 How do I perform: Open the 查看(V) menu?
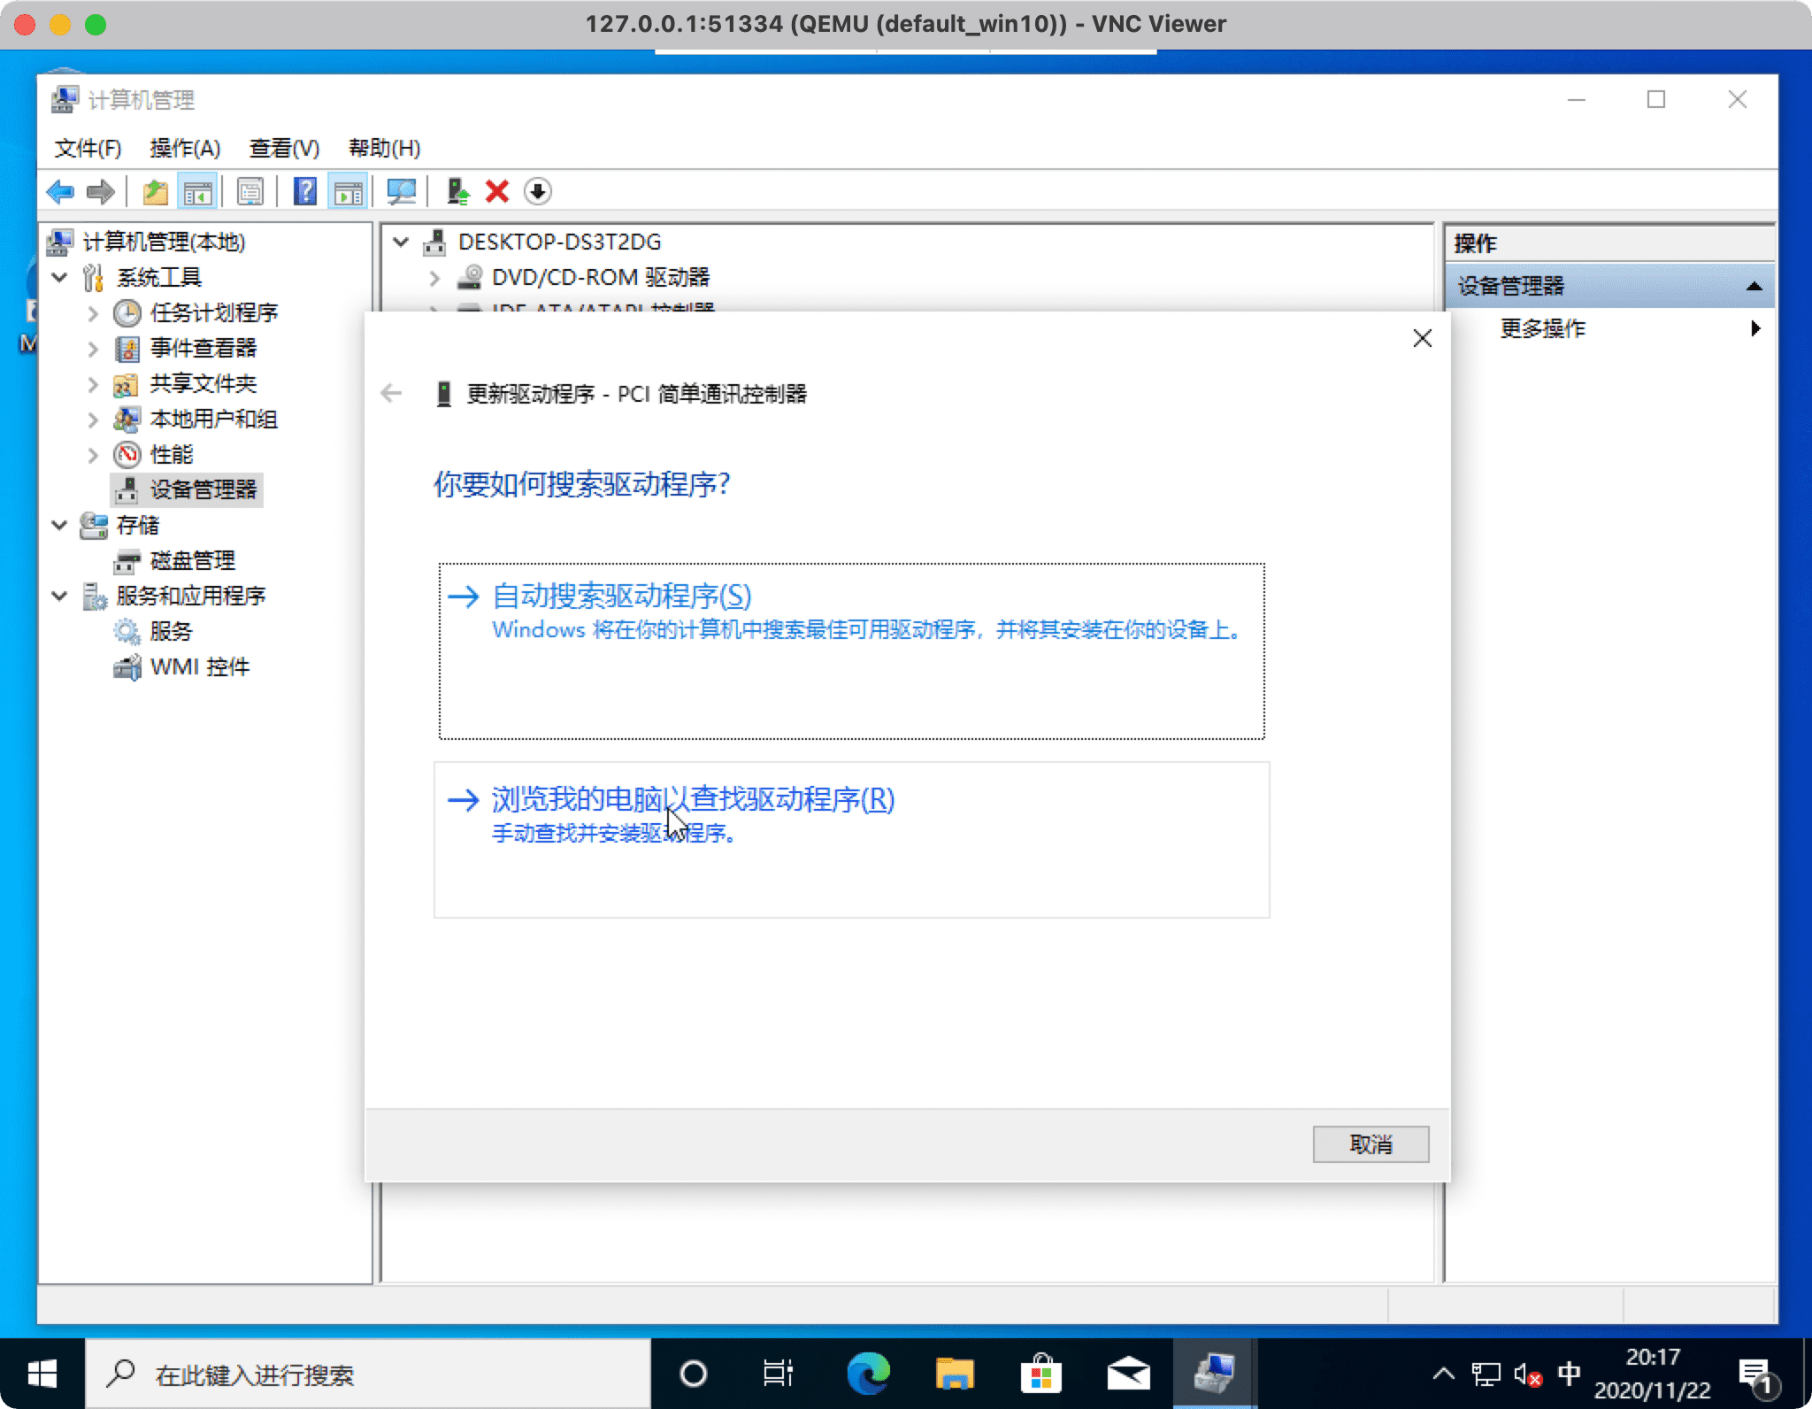[284, 148]
